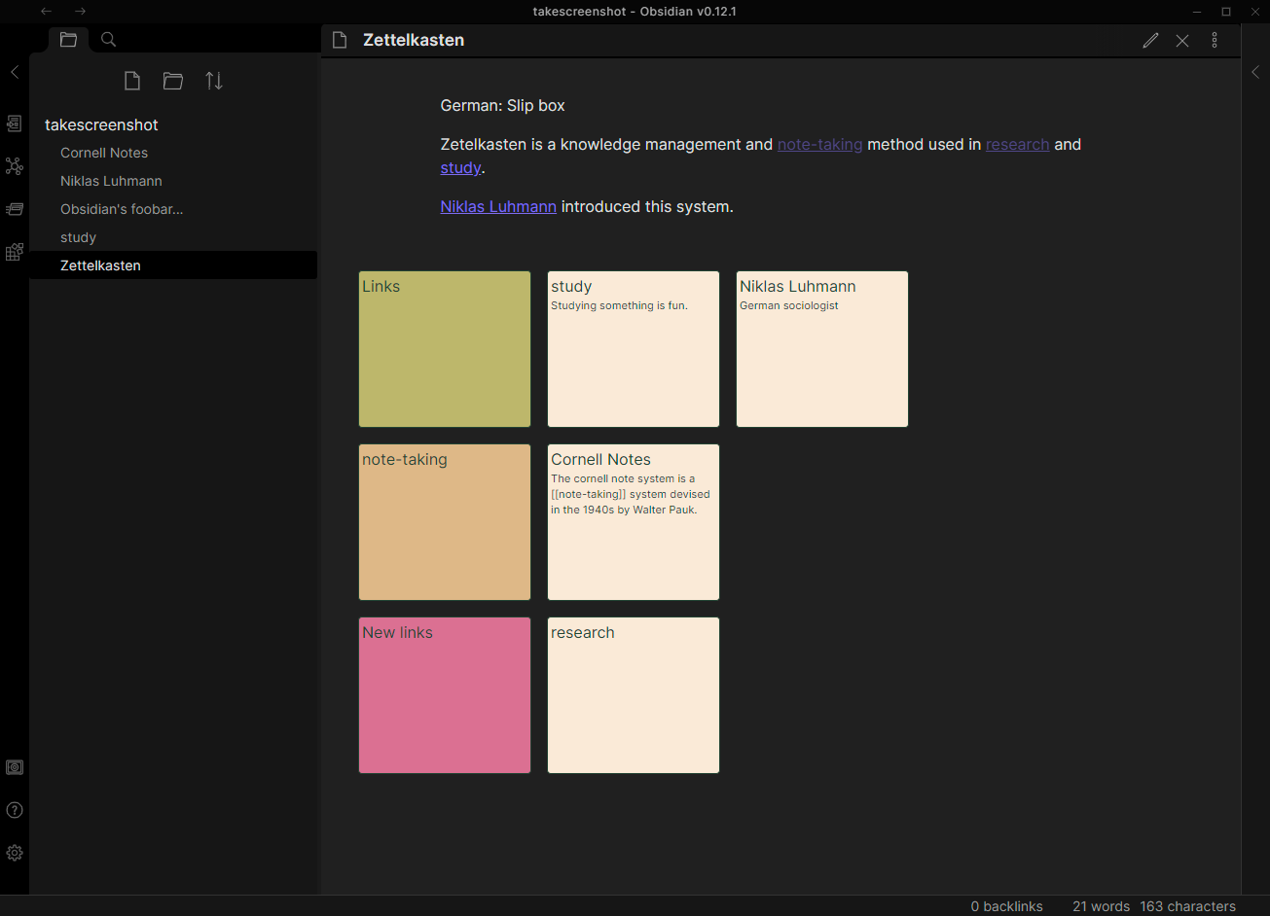The width and height of the screenshot is (1270, 916).
Task: Open the quick switcher ribbon icon
Action: point(15,123)
